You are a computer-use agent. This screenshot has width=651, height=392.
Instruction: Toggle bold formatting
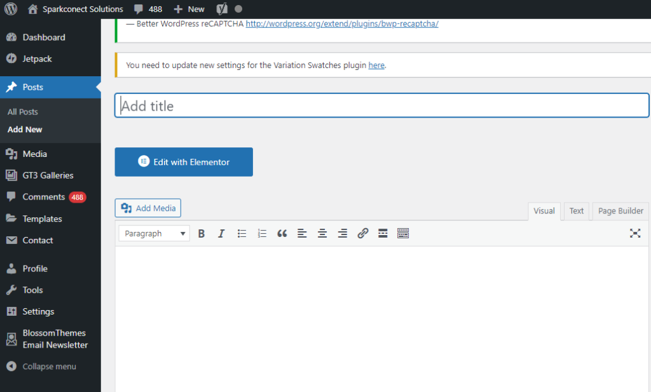coord(202,234)
